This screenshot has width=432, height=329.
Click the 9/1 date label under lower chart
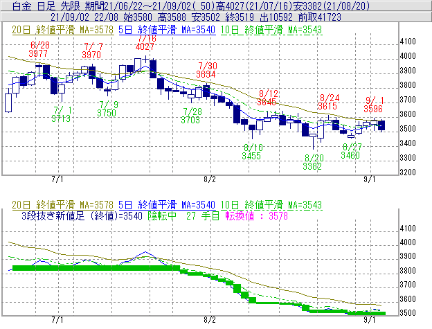pyautogui.click(x=370, y=320)
